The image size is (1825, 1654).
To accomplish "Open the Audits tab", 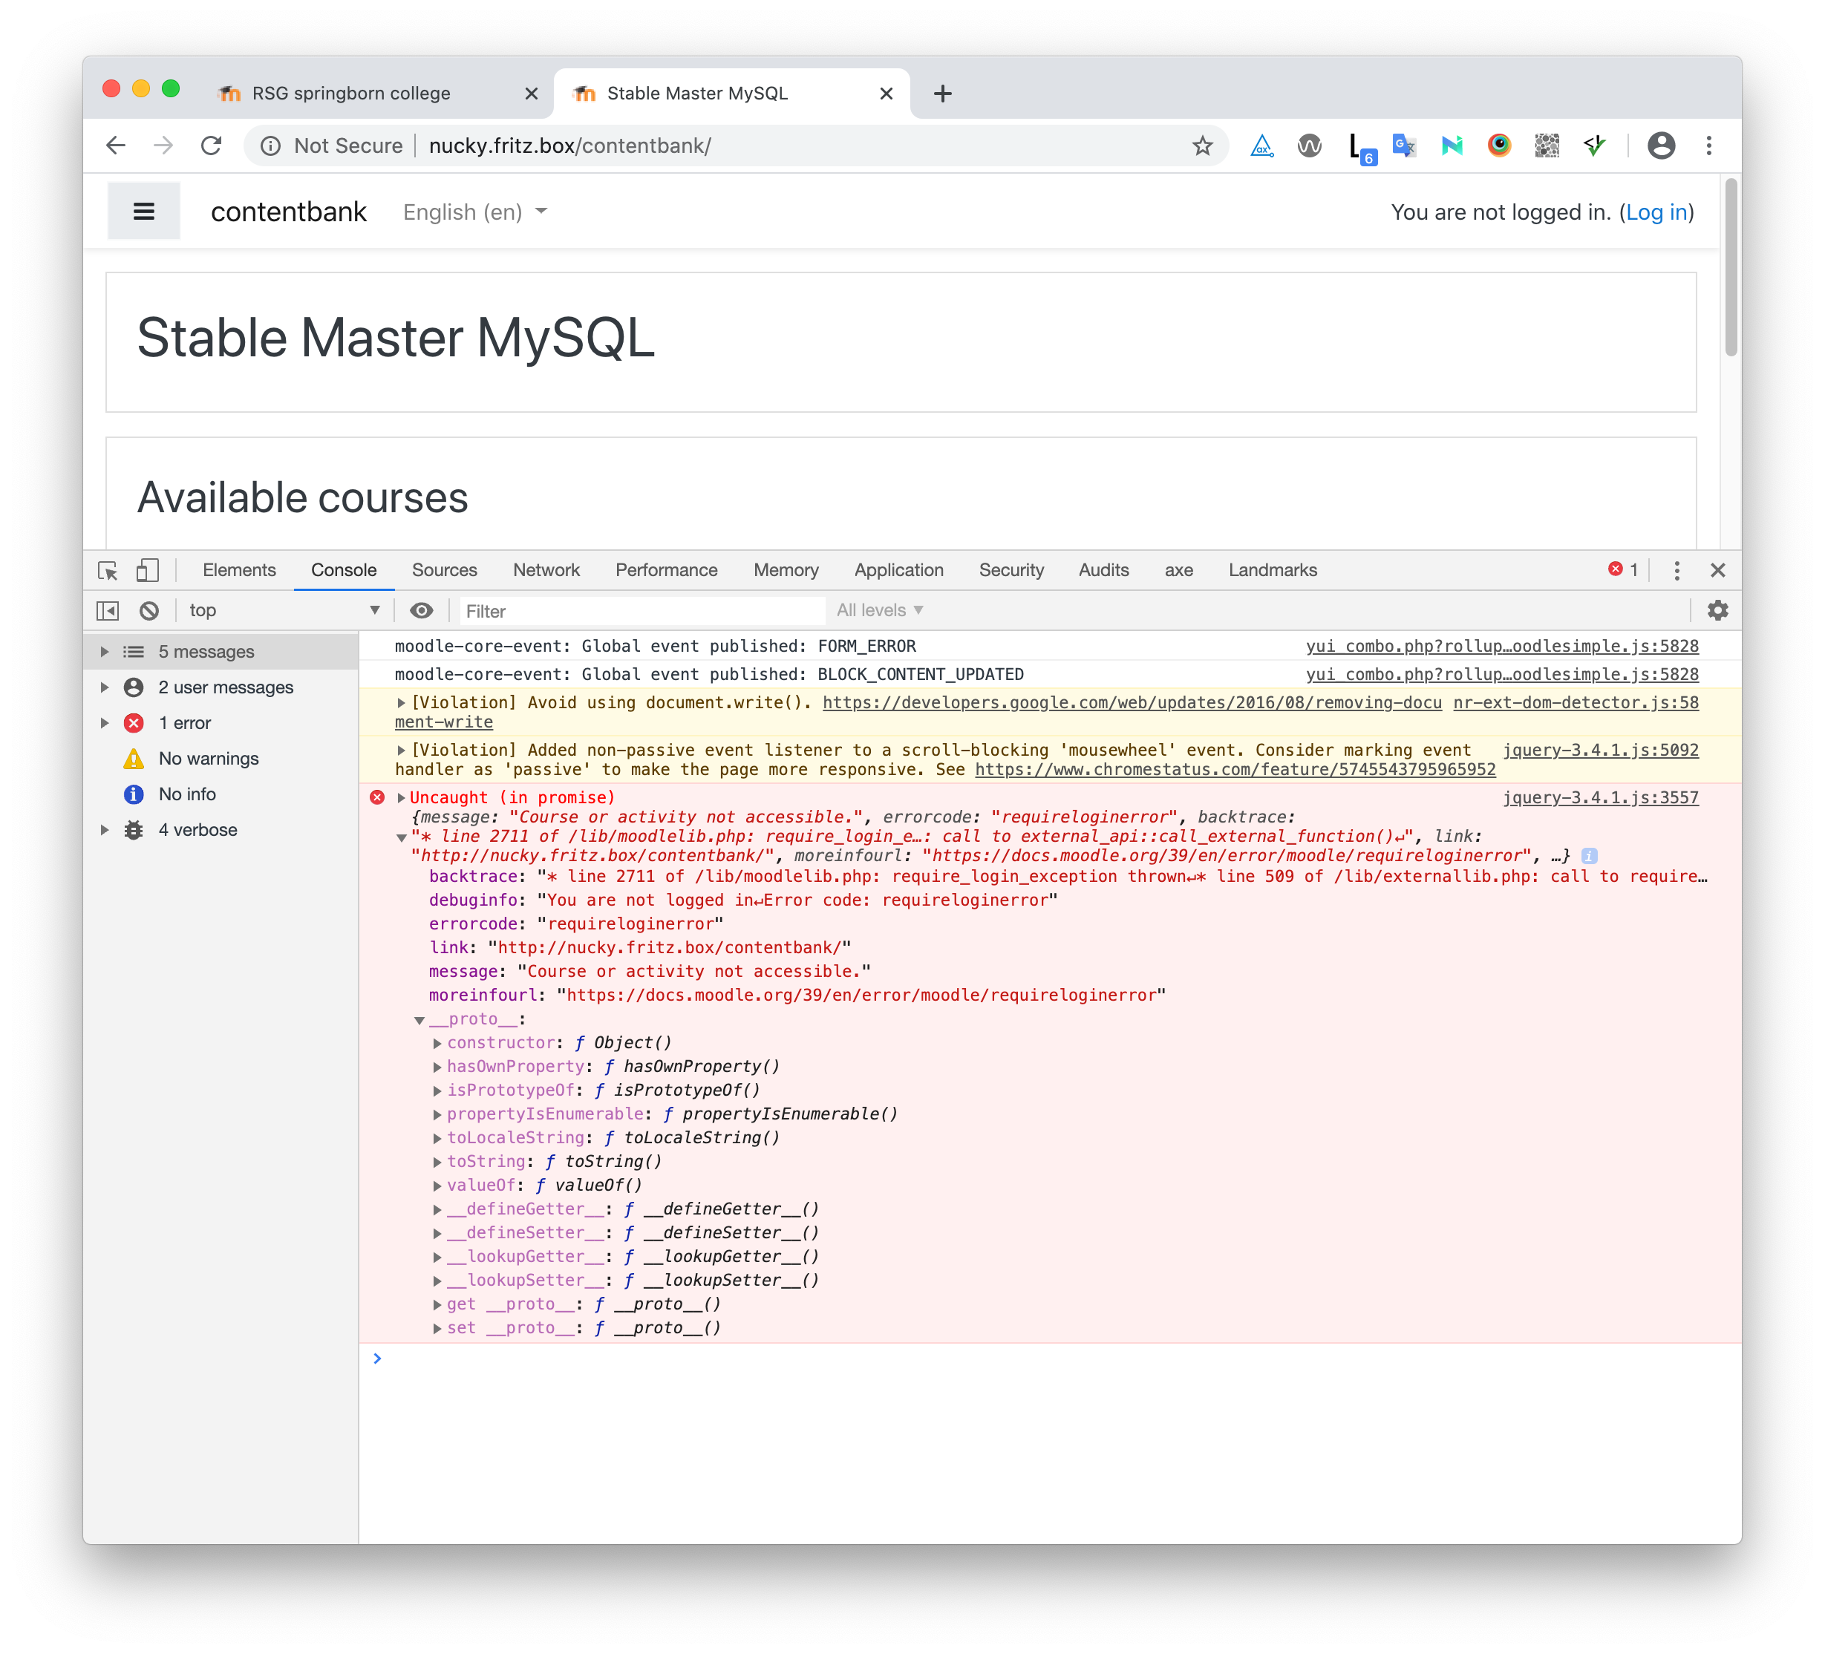I will point(1103,570).
